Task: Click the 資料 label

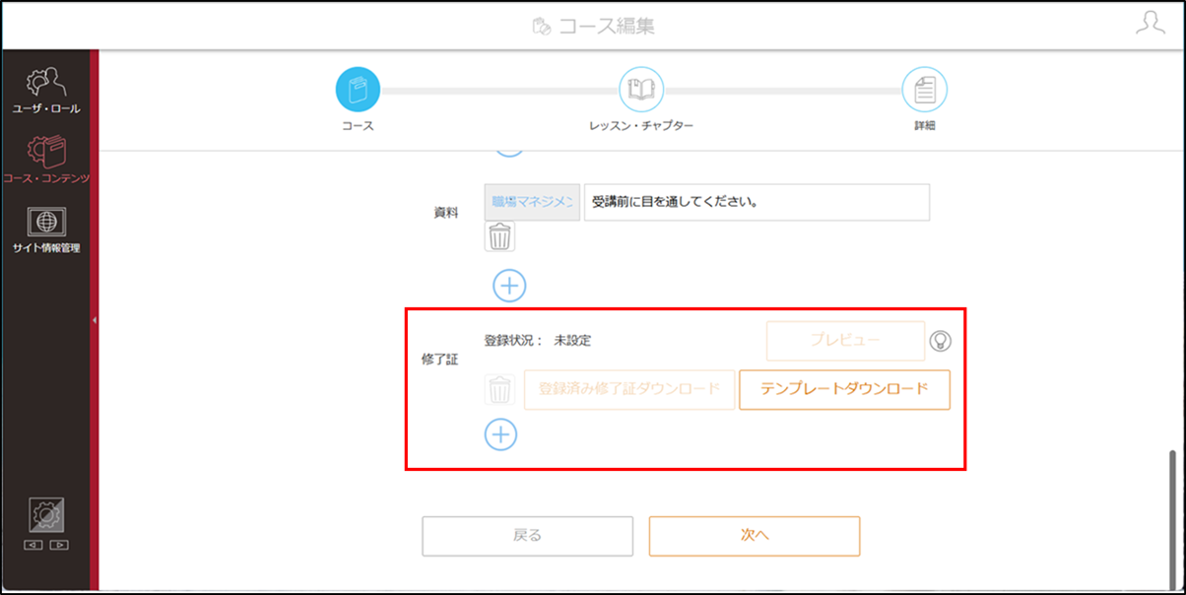Action: pos(446,212)
